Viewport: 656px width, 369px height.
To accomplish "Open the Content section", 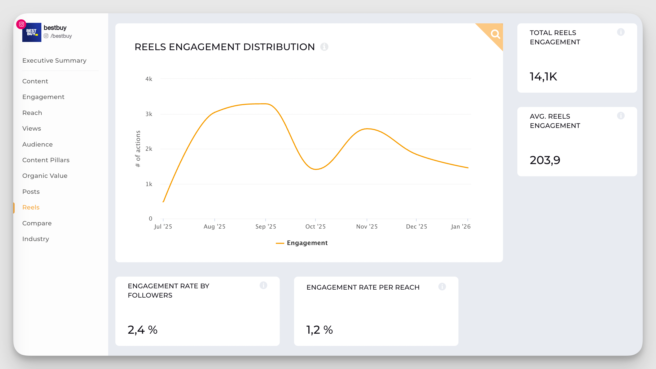I will click(35, 81).
